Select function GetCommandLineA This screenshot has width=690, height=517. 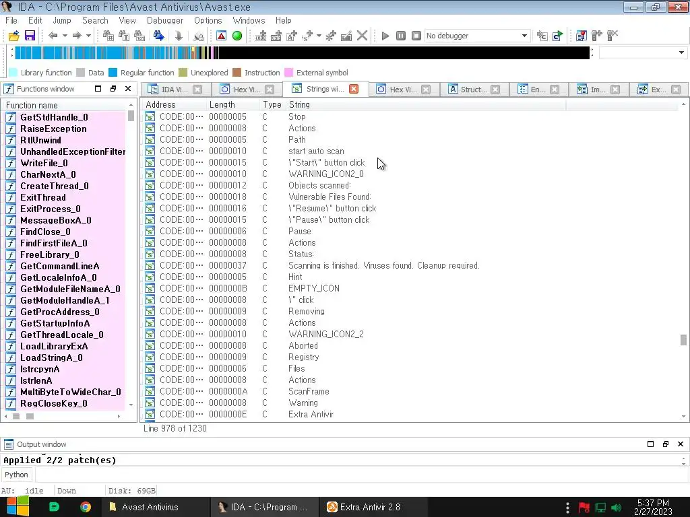60,266
